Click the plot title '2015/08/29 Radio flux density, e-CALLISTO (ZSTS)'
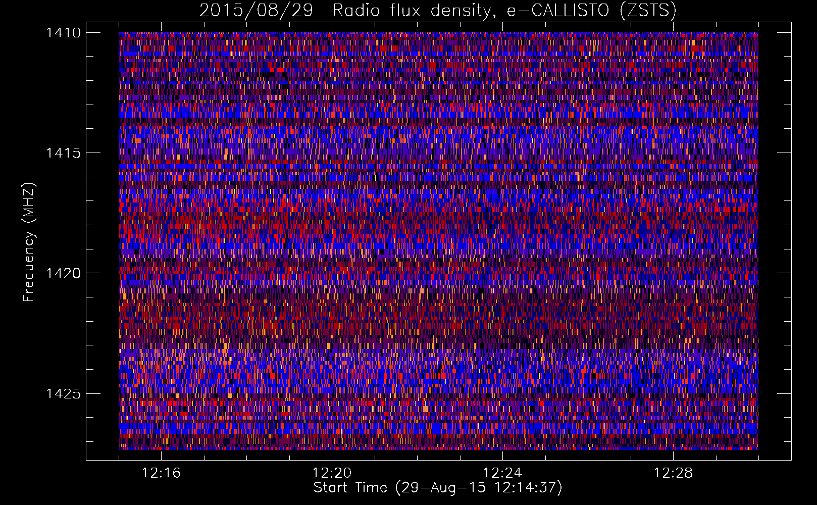 [x=438, y=10]
